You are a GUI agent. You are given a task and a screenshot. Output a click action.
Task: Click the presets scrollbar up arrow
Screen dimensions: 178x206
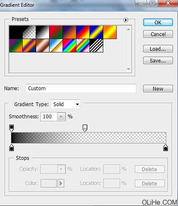128,29
